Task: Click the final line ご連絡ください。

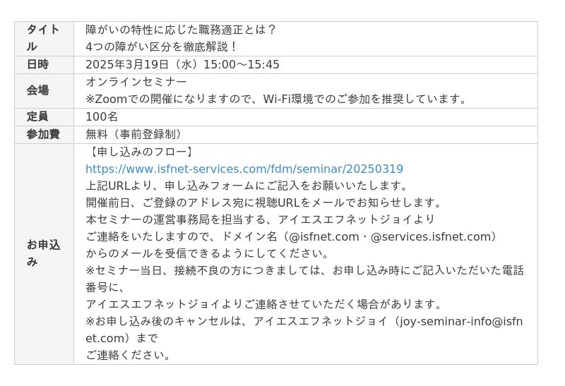Action: tap(128, 356)
